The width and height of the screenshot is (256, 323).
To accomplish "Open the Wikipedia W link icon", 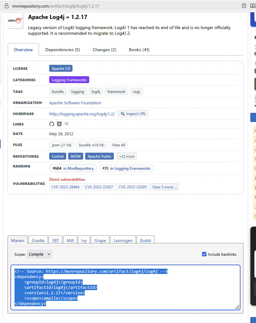I will click(67, 124).
